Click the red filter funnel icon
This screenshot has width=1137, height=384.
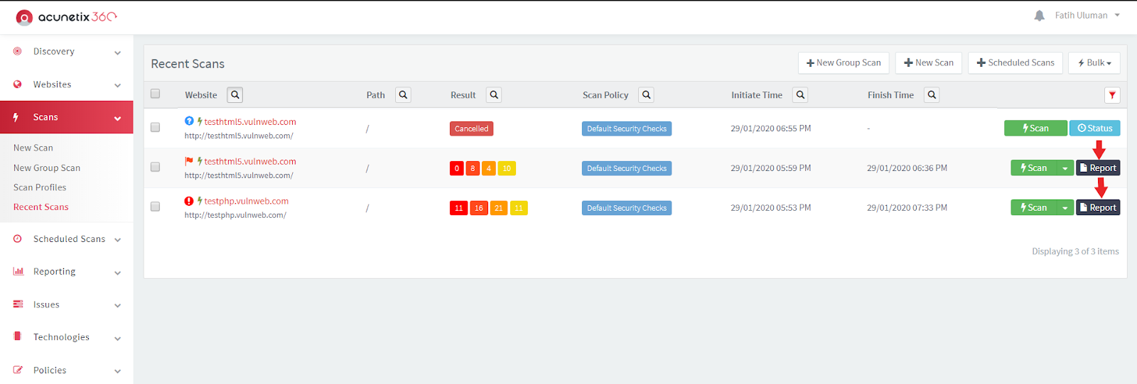point(1112,95)
